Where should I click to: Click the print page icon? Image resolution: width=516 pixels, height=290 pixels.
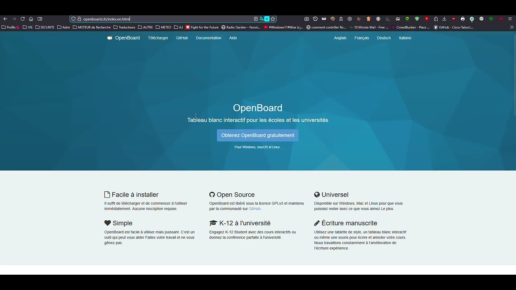[462, 19]
